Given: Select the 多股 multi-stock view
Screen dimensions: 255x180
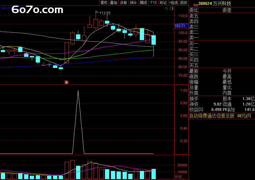Looking at the screenshot, I should point(124,3).
